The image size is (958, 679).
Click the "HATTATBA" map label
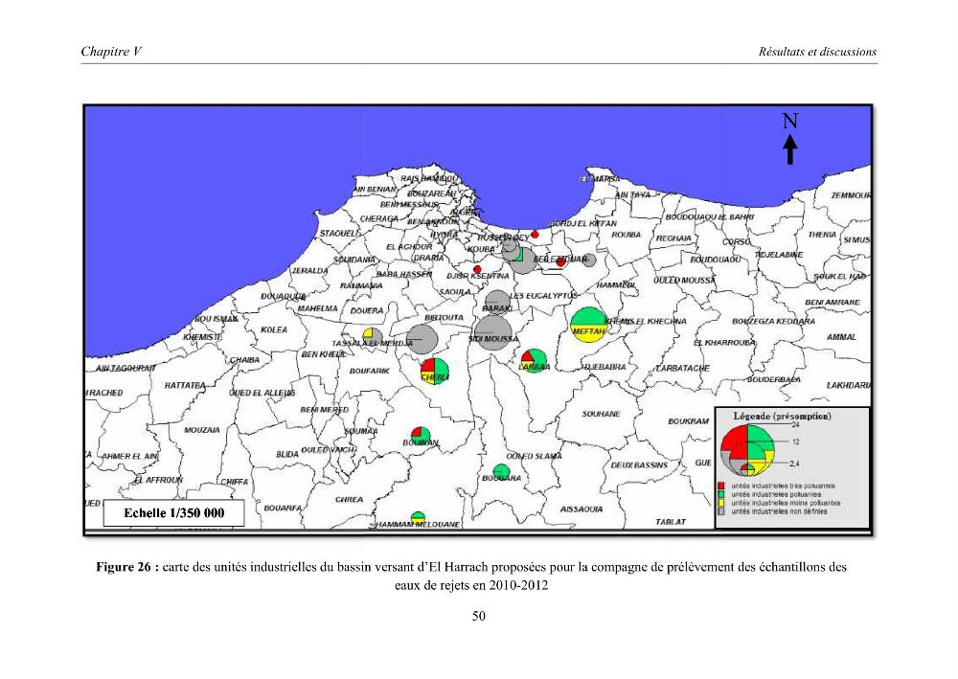point(185,385)
